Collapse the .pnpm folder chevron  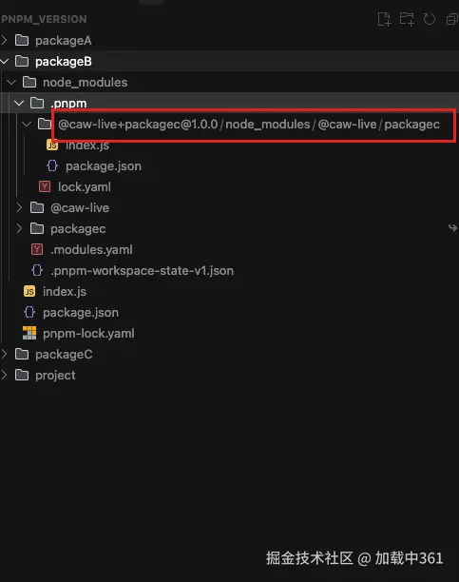tap(19, 103)
